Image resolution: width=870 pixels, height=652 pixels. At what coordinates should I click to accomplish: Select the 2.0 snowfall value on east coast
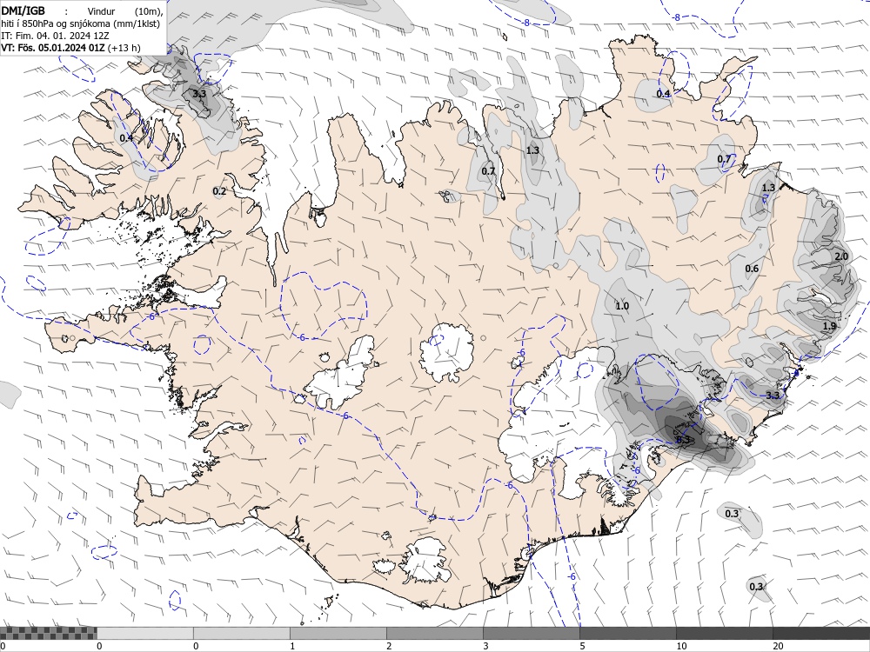pos(841,256)
